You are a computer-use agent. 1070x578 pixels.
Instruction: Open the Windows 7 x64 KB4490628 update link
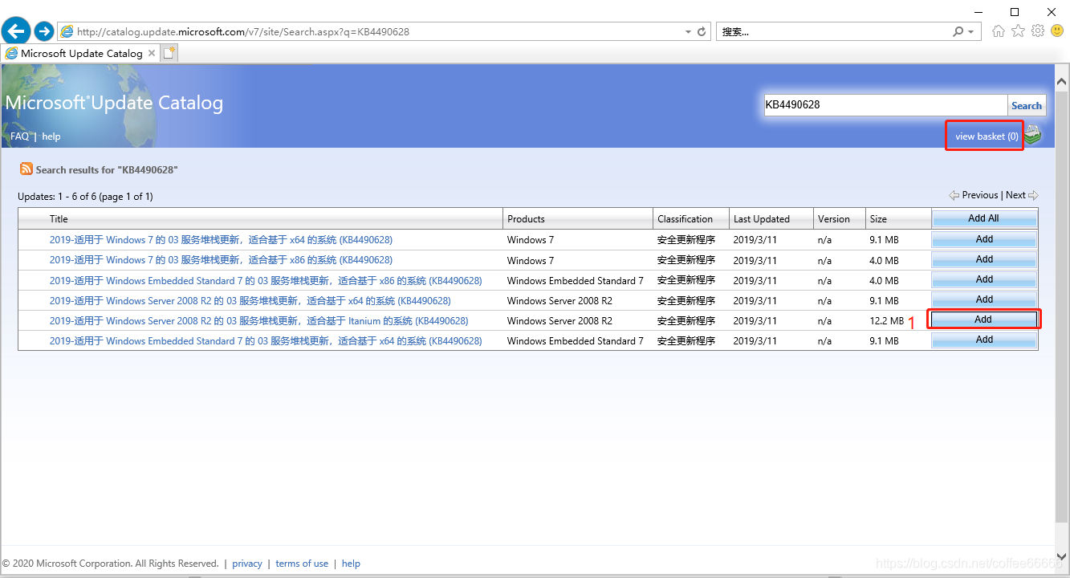(x=221, y=240)
